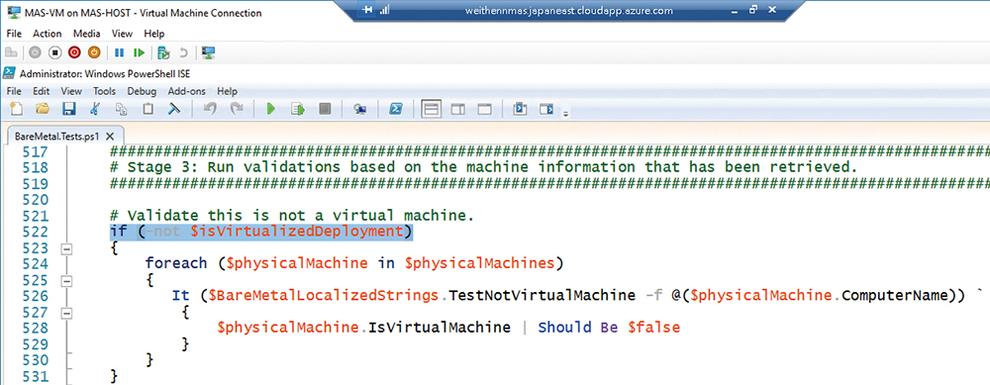Select the BareMetal.Tests.ps1 script tab
The image size is (990, 385).
point(56,136)
